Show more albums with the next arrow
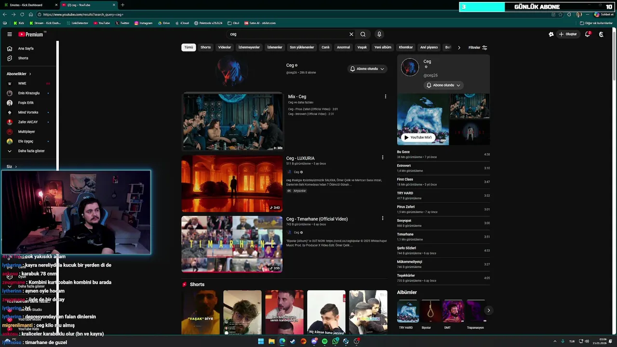617x347 pixels. (488, 310)
